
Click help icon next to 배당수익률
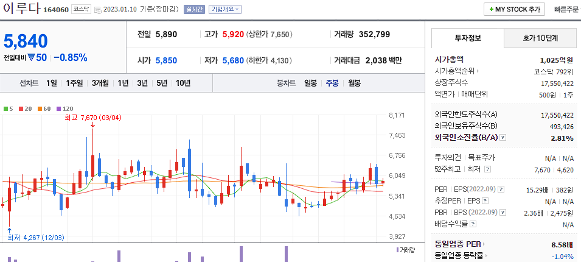(x=473, y=224)
